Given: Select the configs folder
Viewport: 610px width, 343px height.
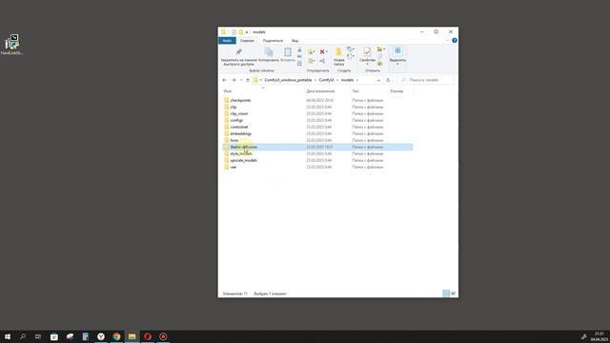Looking at the screenshot, I should pyautogui.click(x=236, y=121).
